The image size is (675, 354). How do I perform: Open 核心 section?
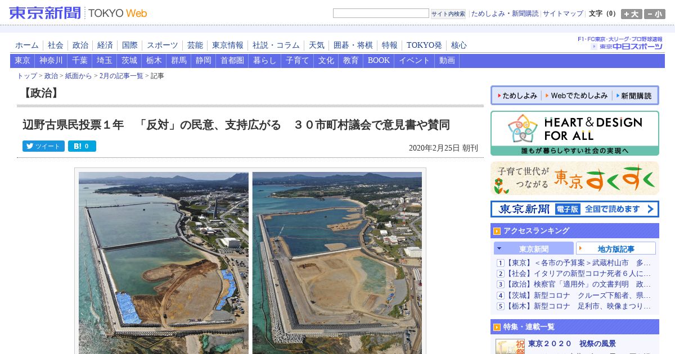[x=459, y=45]
